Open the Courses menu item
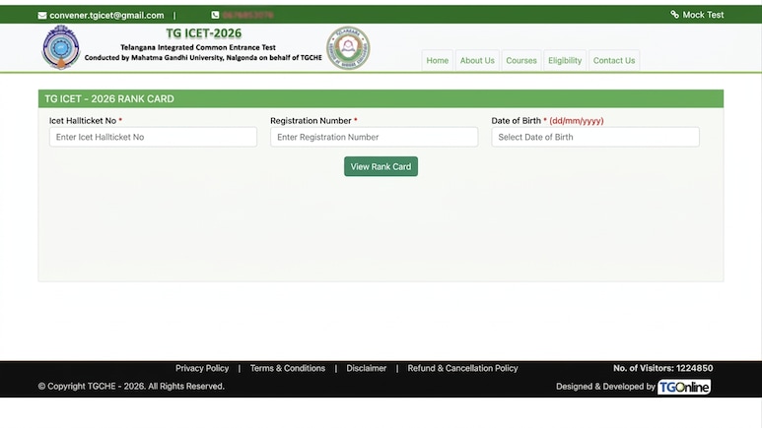 click(521, 61)
